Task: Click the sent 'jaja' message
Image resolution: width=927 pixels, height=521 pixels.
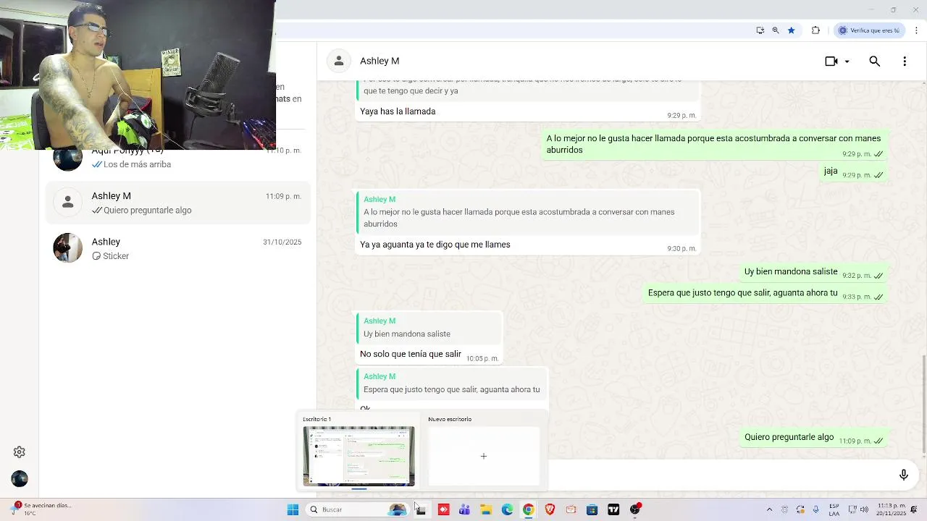Action: [x=831, y=171]
